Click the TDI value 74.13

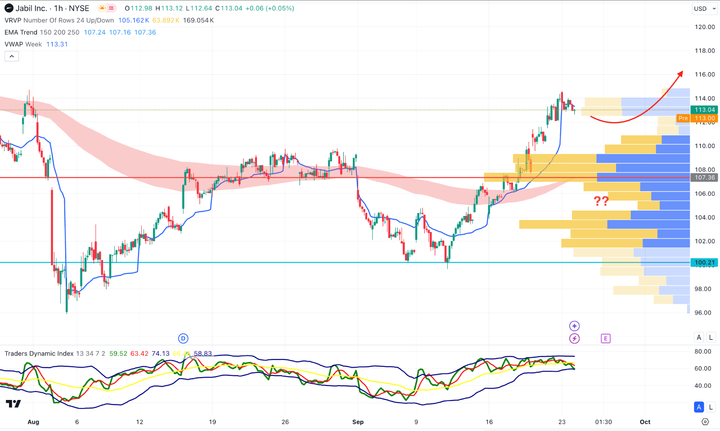[x=161, y=354]
